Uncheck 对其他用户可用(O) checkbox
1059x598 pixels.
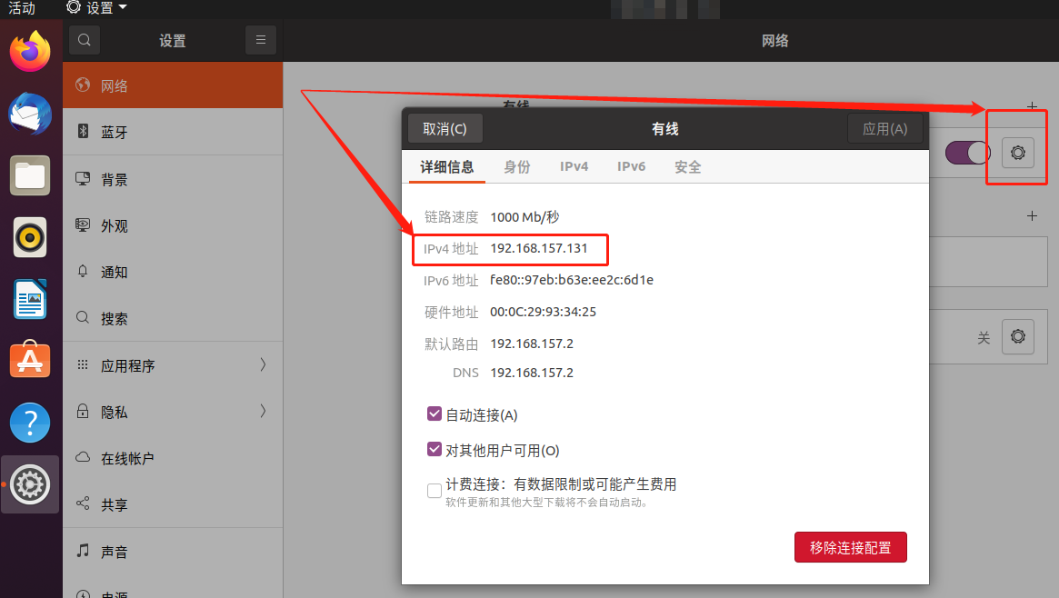(x=435, y=449)
